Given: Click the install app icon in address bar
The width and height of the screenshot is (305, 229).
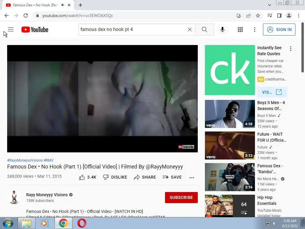Looking at the screenshot, I should [239, 16].
